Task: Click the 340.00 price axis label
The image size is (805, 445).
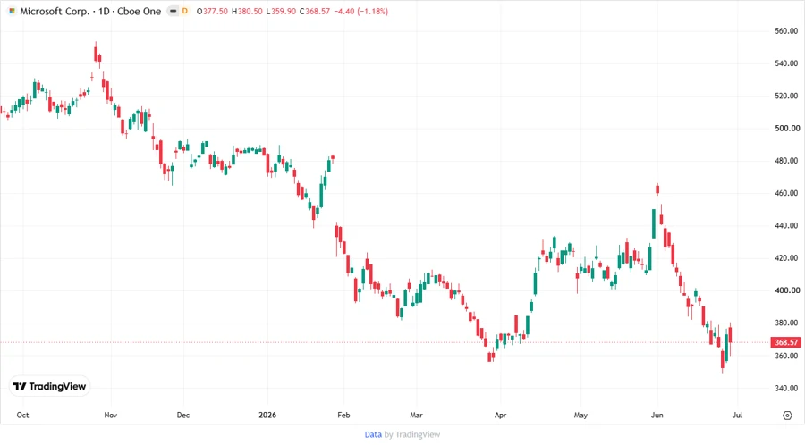Action: pos(786,388)
